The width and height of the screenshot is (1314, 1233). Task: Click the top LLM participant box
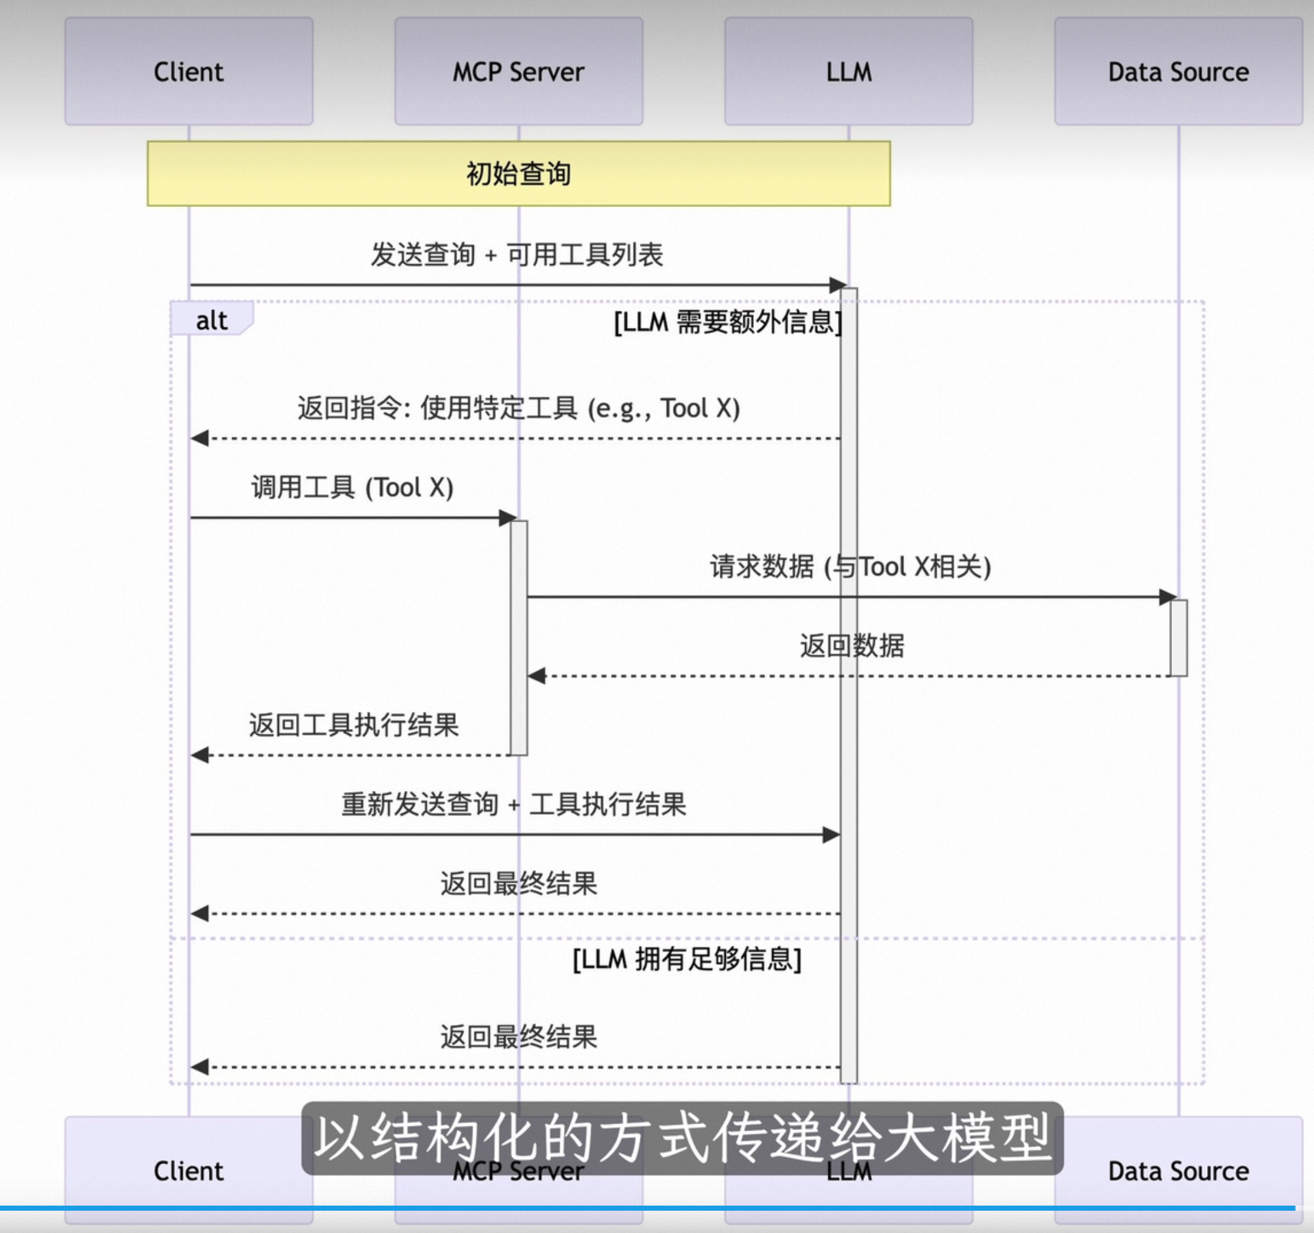pyautogui.click(x=849, y=71)
